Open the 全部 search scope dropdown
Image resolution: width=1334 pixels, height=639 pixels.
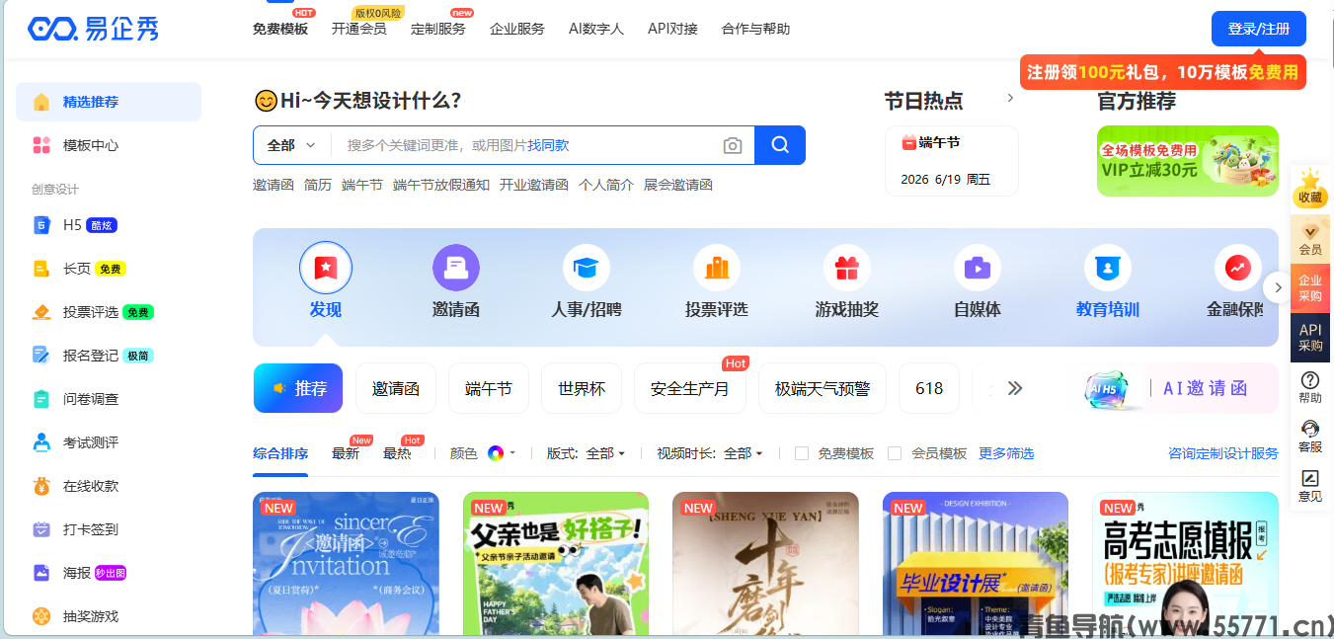point(291,145)
